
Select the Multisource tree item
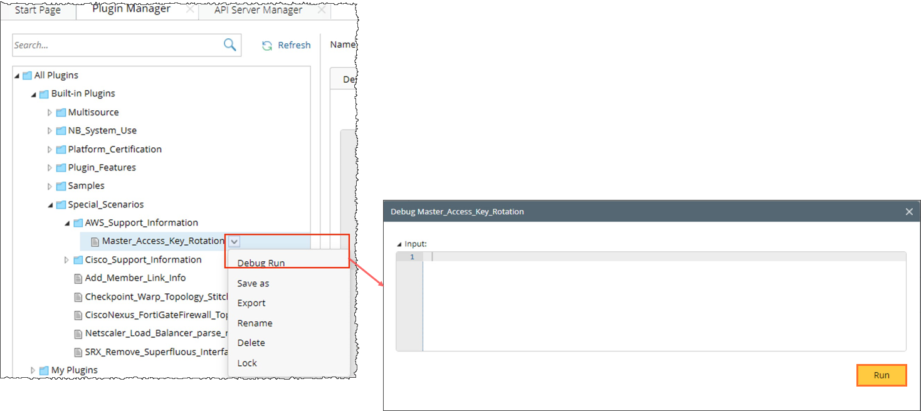point(93,112)
